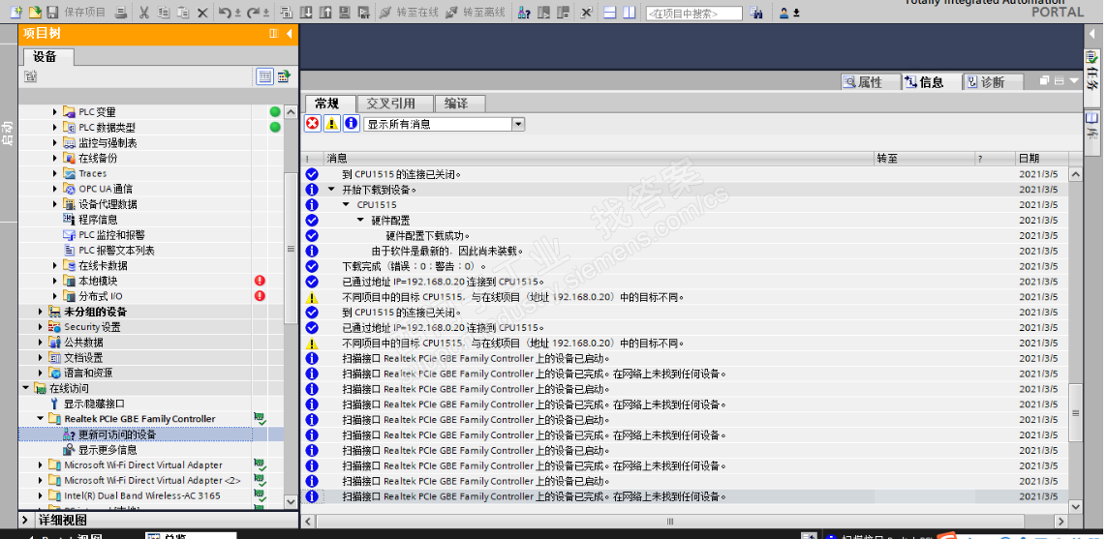Click the message list vertical scrollbar thumb
The height and width of the screenshot is (539, 1107).
pyautogui.click(x=1074, y=412)
